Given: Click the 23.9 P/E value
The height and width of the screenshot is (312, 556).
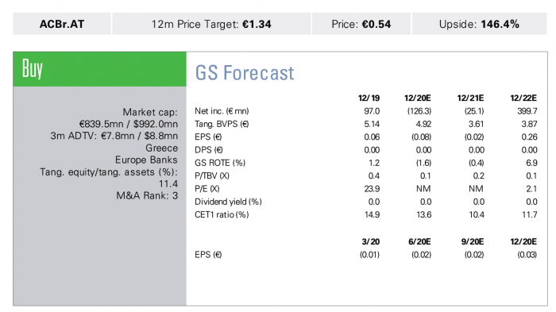Looking at the screenshot, I should (x=372, y=189).
